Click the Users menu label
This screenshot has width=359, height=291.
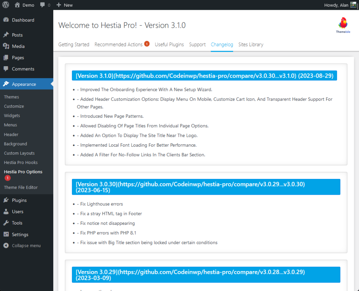click(18, 212)
